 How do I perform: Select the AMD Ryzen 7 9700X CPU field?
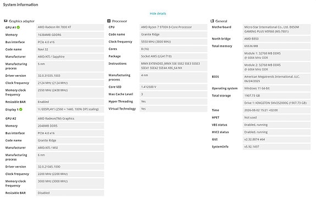[173, 27]
